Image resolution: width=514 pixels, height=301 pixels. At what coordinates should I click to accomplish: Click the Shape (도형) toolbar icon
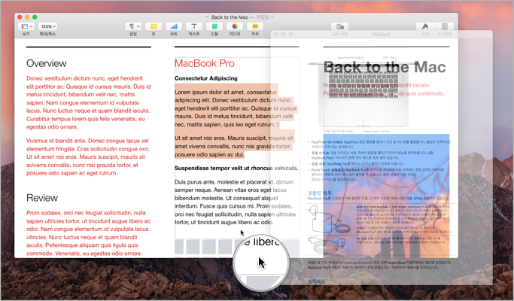tap(214, 26)
